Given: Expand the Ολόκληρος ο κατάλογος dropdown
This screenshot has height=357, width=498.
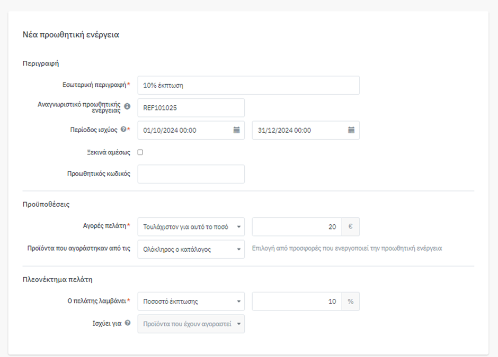Looking at the screenshot, I should pos(191,249).
